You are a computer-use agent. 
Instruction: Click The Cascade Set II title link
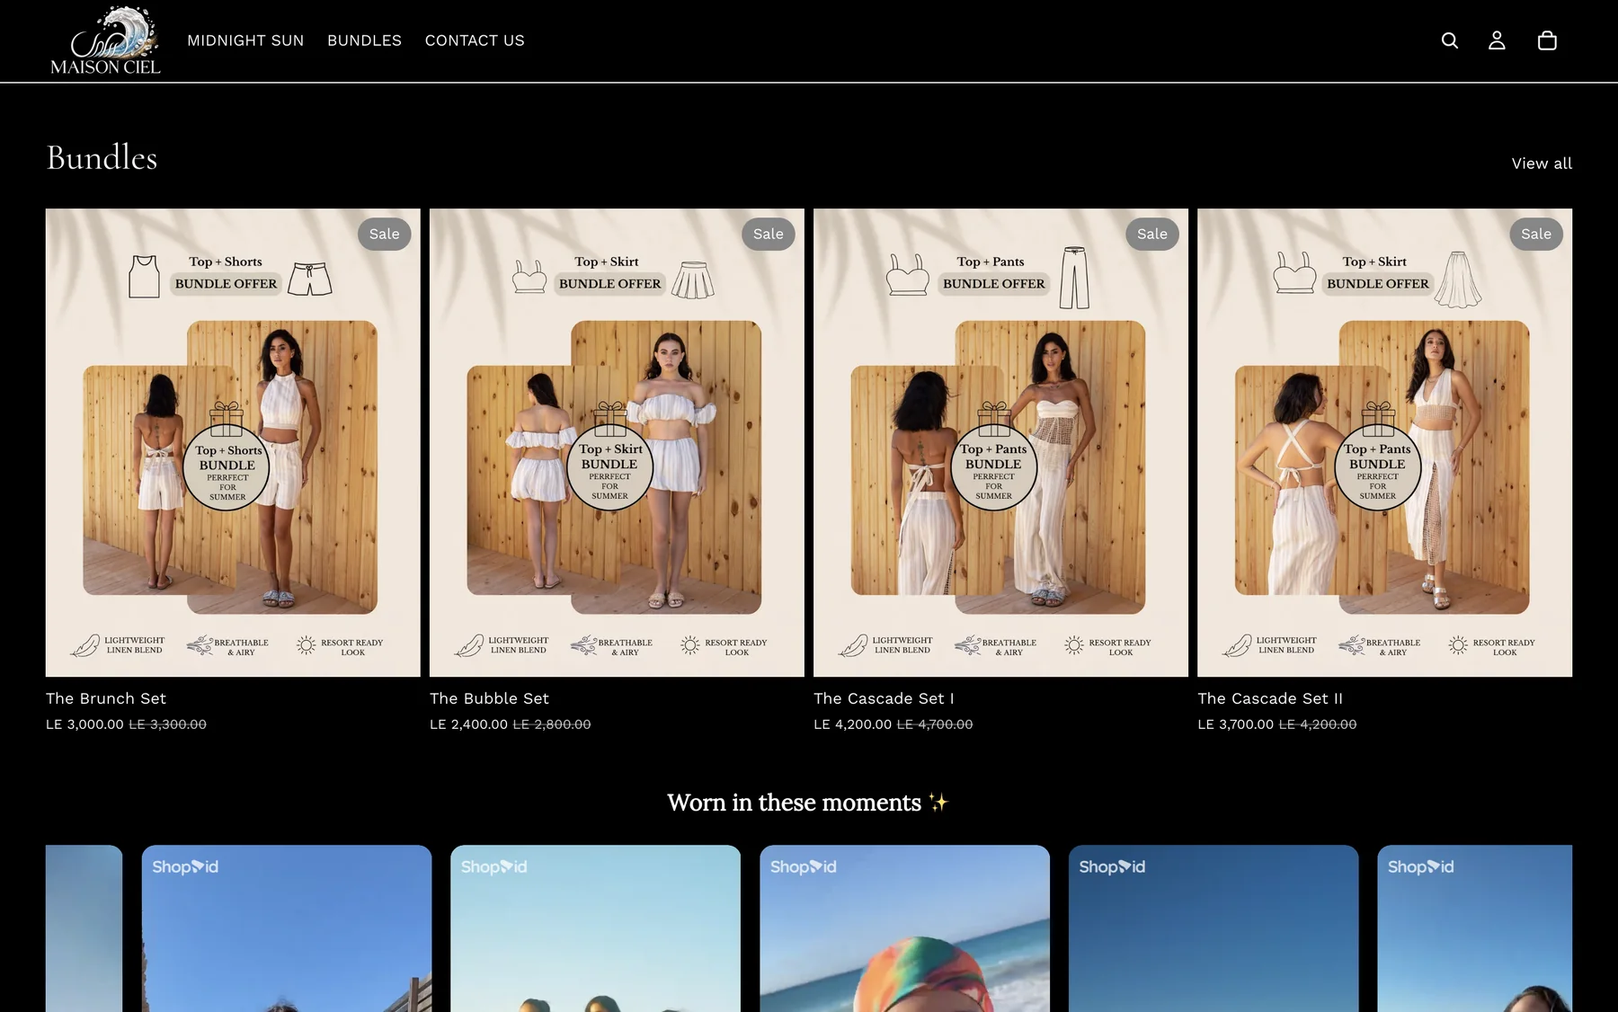[1270, 698]
